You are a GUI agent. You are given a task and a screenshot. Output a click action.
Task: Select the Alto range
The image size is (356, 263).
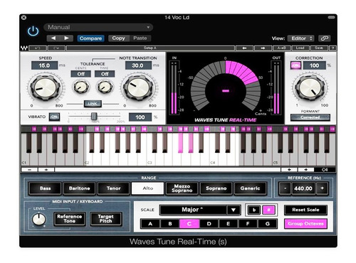147,188
